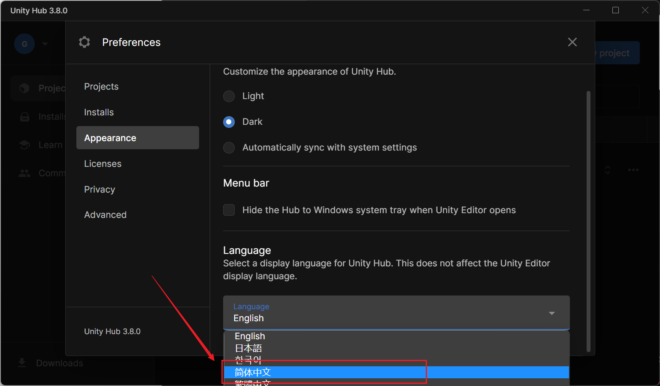This screenshot has height=386, width=660.
Task: Click the sort arrows icon in the projects list
Action: tap(608, 170)
